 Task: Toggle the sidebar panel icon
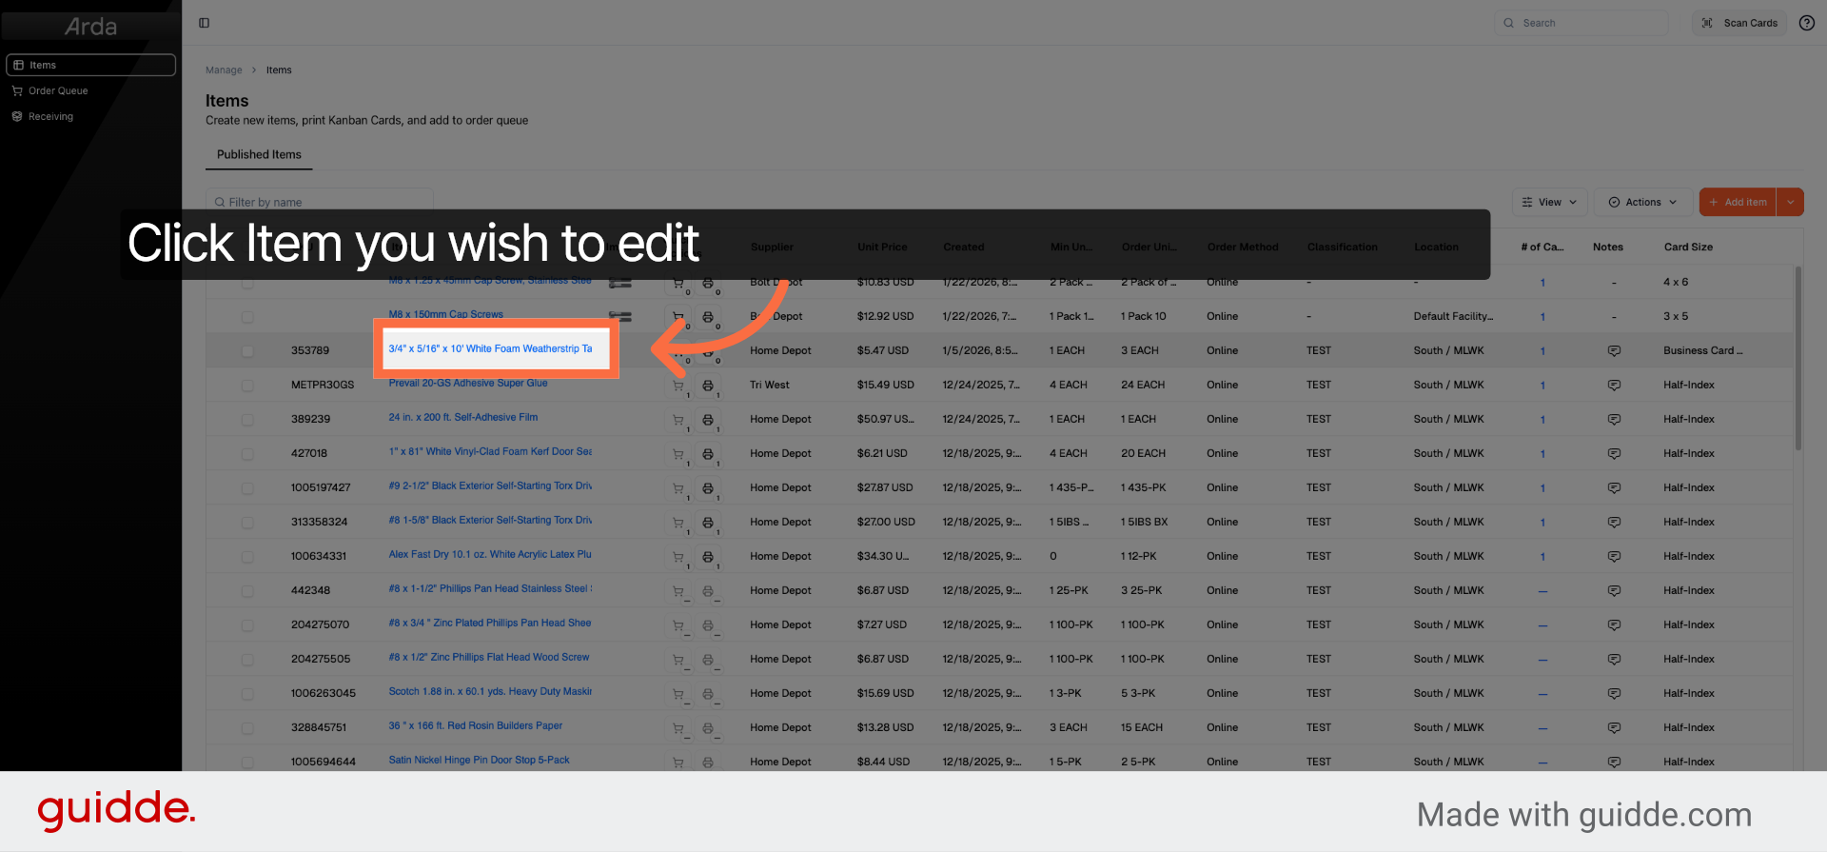pos(204,23)
